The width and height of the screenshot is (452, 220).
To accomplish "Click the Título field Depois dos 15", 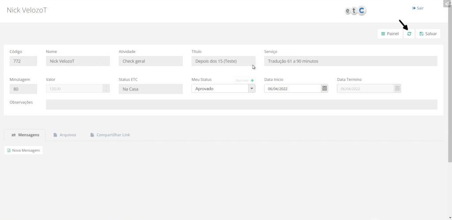I will [x=223, y=61].
